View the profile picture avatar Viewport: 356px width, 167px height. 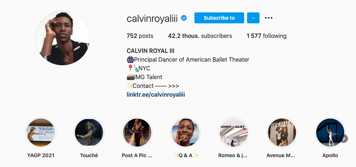pyautogui.click(x=63, y=38)
